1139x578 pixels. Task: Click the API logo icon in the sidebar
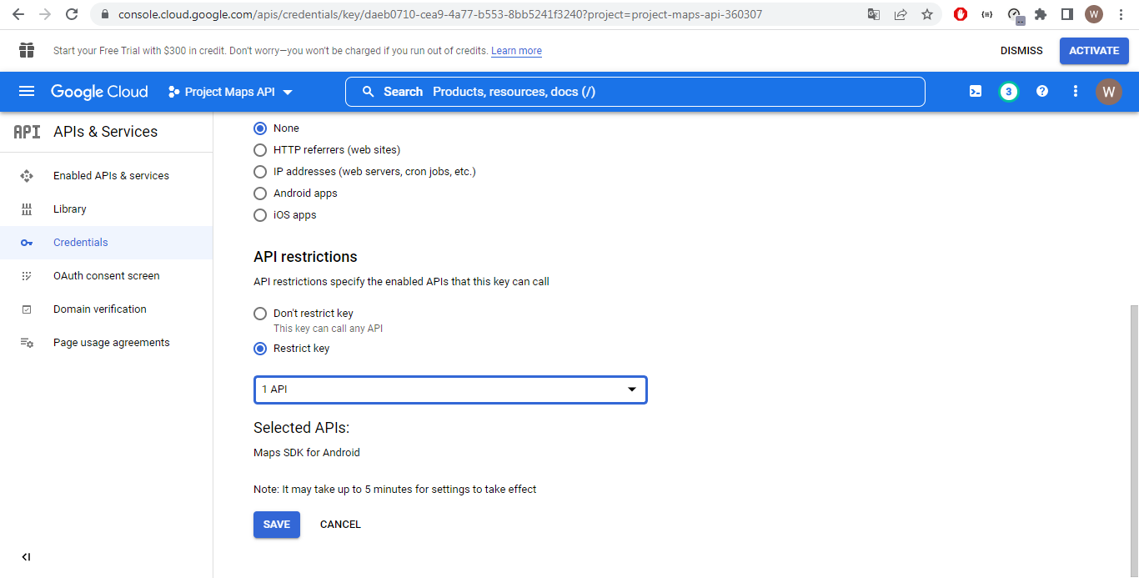point(27,132)
